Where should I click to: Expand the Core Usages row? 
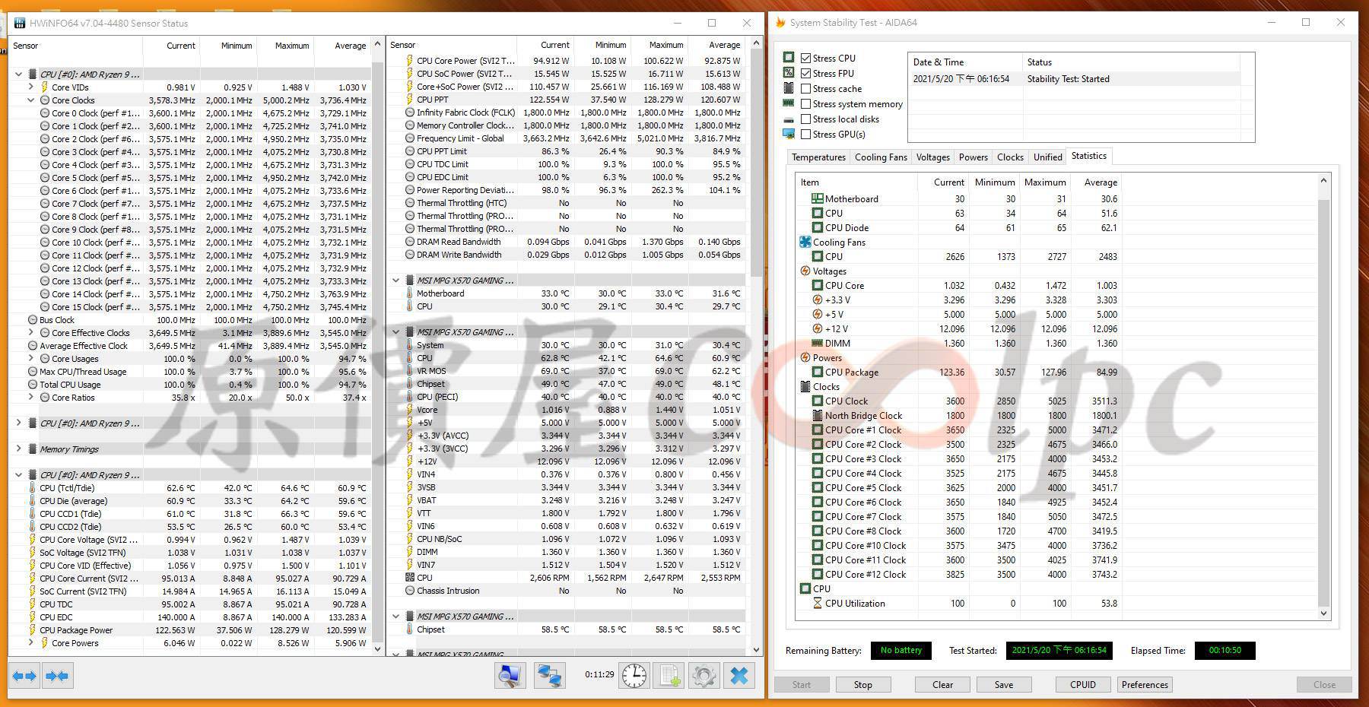[31, 358]
